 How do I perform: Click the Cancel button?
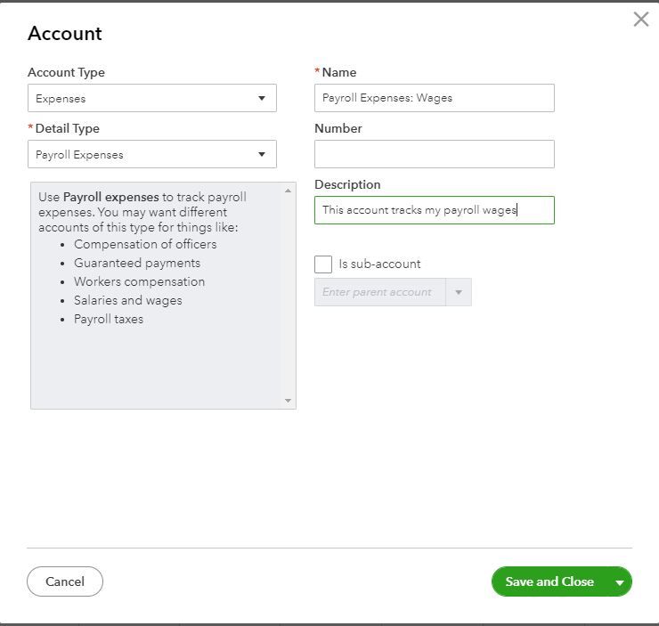pos(65,581)
